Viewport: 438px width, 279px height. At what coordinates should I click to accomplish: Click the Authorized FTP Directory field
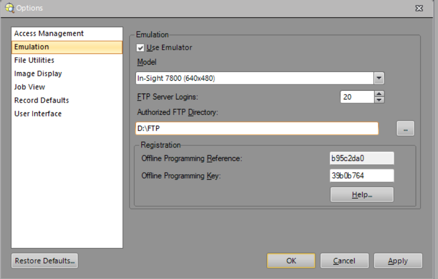(257, 128)
